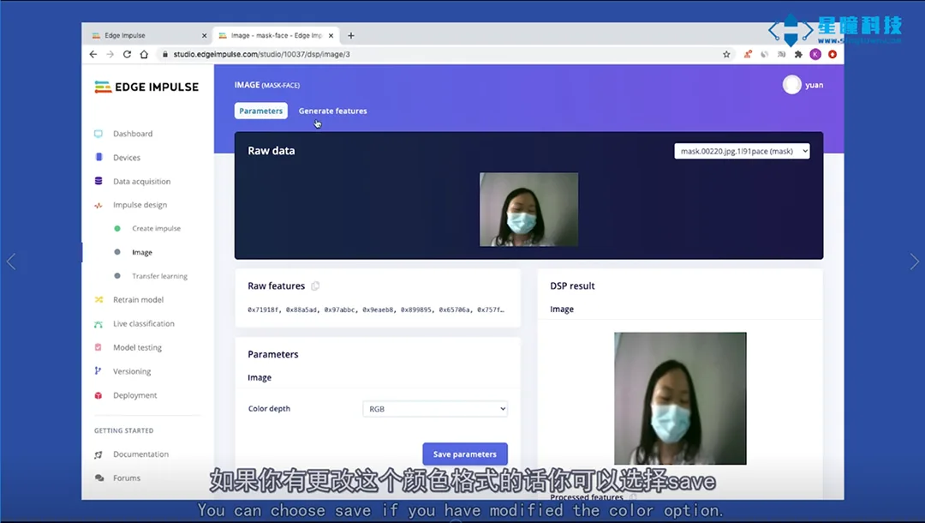925x523 pixels.
Task: Open the Deployment link
Action: [134, 395]
